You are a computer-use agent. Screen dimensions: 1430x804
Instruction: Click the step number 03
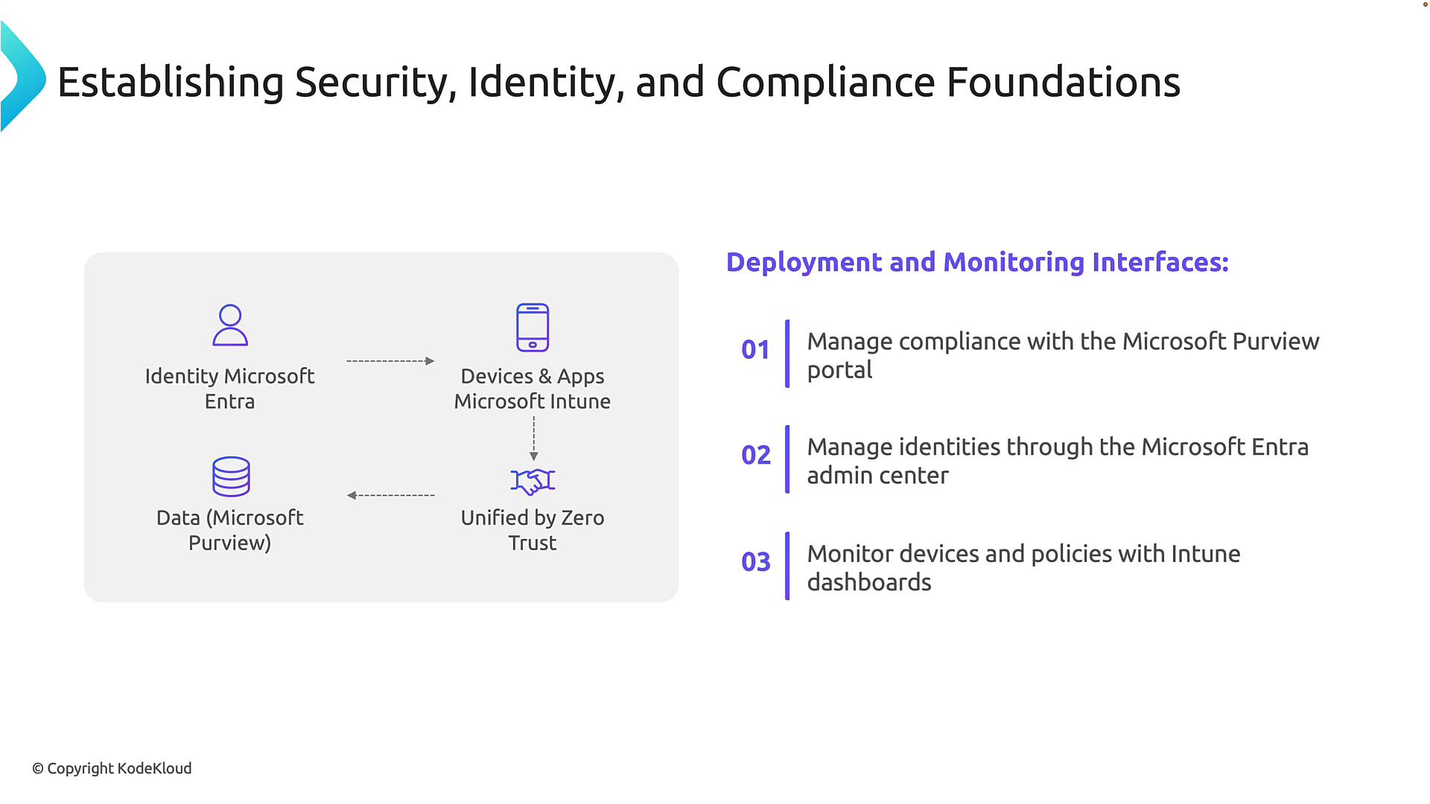[755, 562]
